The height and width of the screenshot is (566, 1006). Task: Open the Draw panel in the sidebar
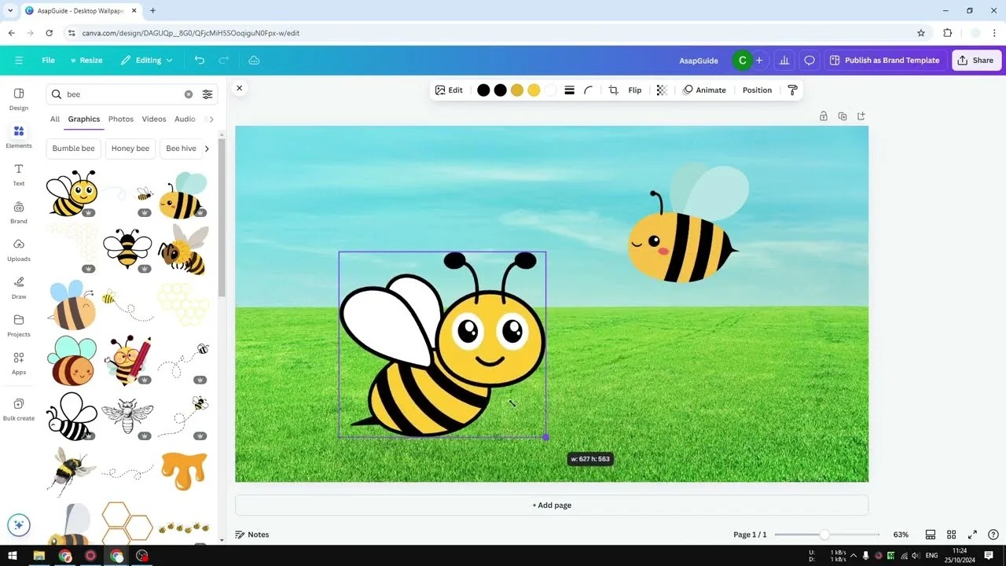(18, 288)
